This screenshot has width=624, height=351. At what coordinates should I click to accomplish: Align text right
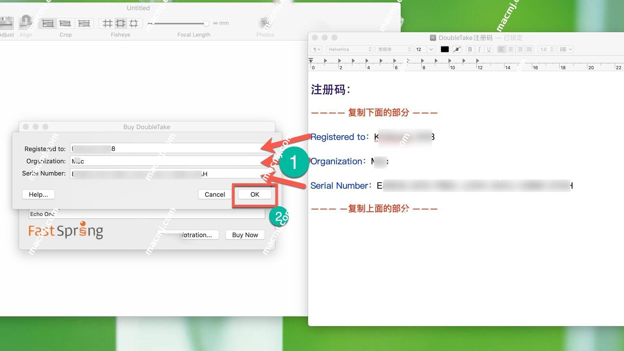[x=520, y=49]
